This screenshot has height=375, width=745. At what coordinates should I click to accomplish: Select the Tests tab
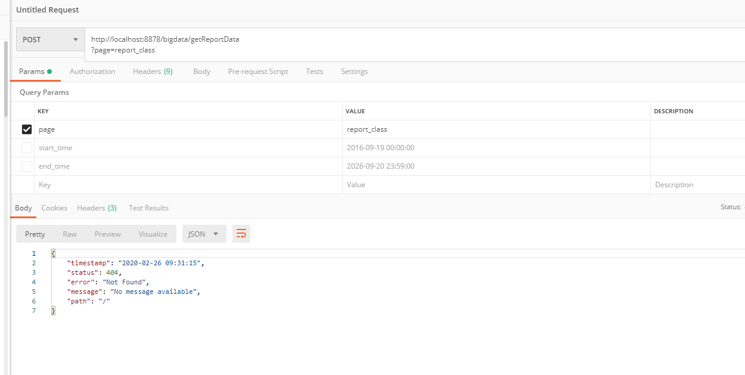tap(315, 72)
